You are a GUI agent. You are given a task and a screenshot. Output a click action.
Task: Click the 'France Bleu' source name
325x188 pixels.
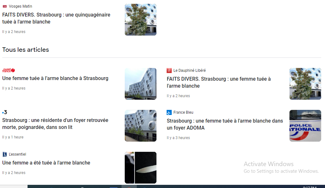pyautogui.click(x=183, y=112)
